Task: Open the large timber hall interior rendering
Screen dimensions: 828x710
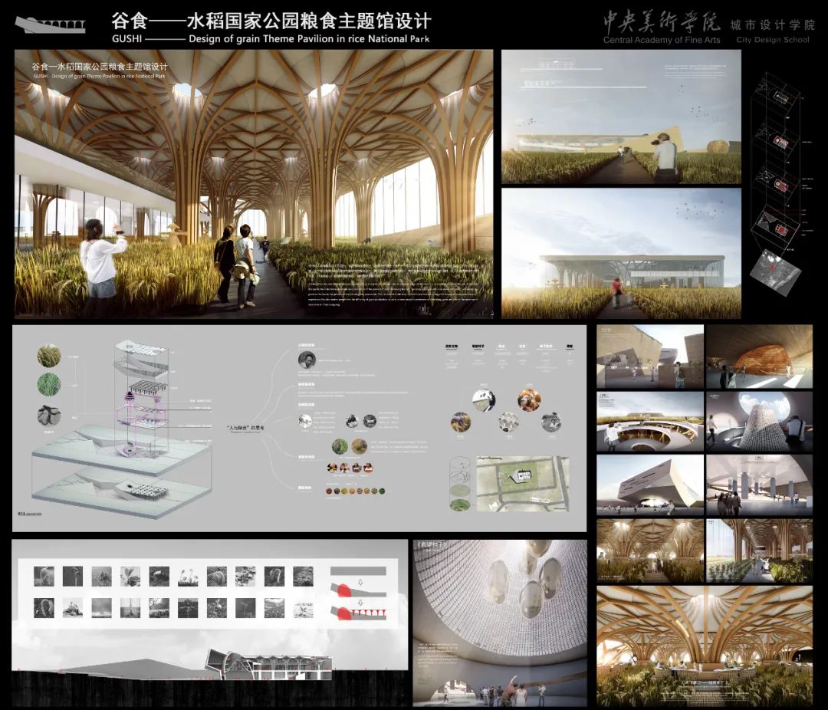Action: [x=253, y=184]
